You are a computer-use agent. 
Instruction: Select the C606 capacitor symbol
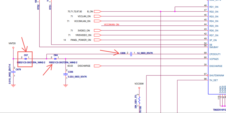(131, 54)
